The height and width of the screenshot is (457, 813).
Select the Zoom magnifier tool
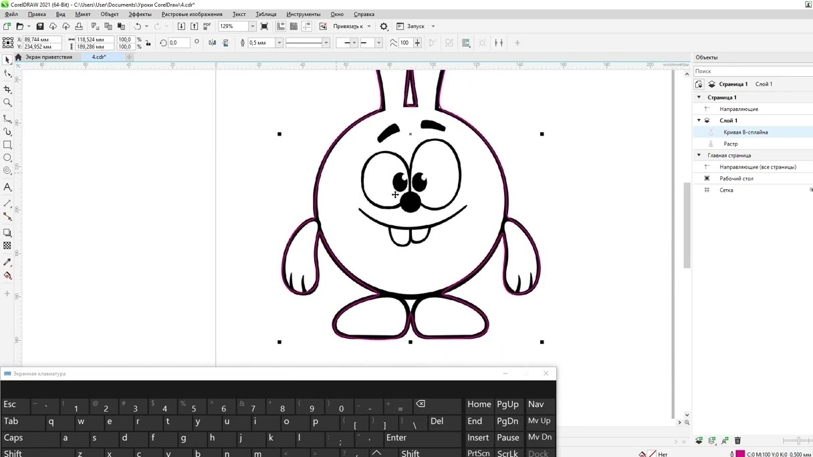(x=7, y=103)
